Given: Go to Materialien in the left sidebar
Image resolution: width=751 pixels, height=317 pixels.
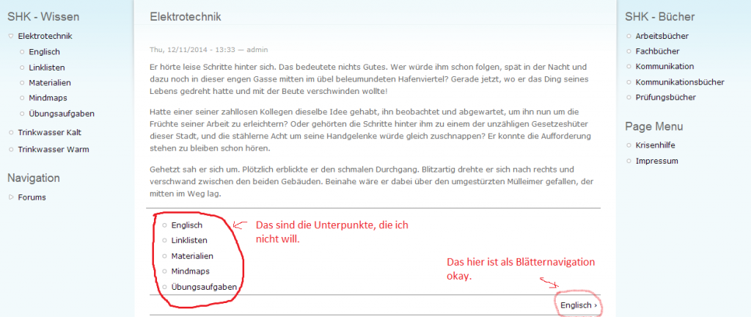Looking at the screenshot, I should tap(49, 83).
